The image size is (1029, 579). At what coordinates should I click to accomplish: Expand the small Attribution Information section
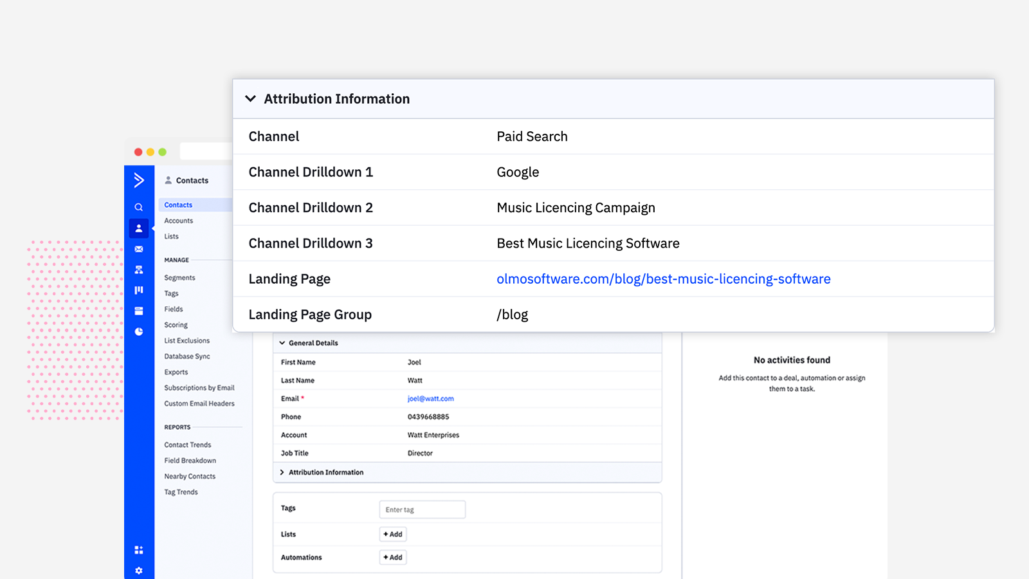[282, 472]
